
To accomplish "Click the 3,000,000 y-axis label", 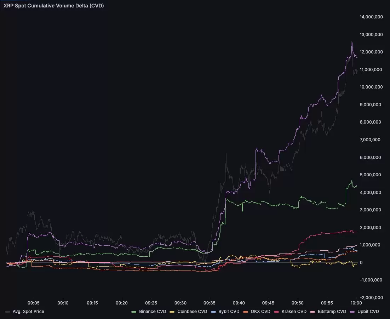I will coord(370,210).
